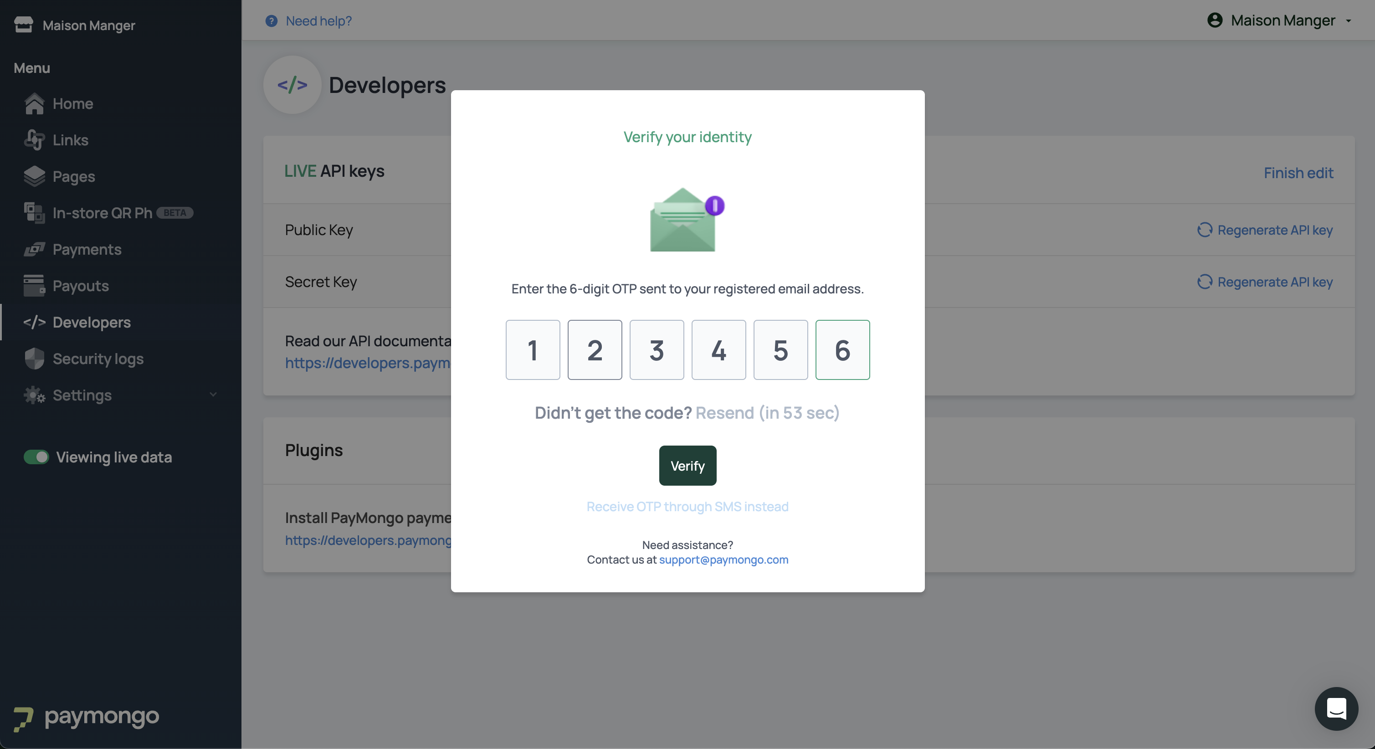This screenshot has height=749, width=1375.
Task: Click the Verify button
Action: (687, 466)
